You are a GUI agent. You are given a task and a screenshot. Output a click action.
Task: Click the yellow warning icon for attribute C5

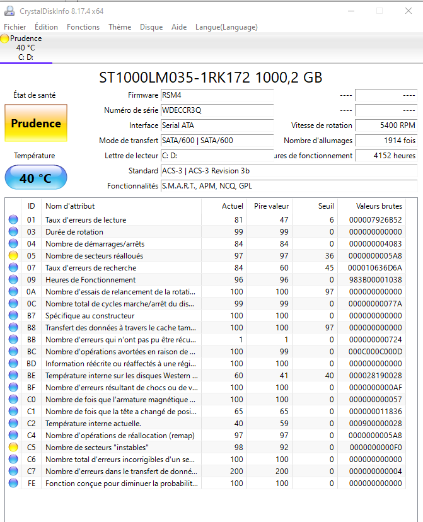(x=13, y=447)
